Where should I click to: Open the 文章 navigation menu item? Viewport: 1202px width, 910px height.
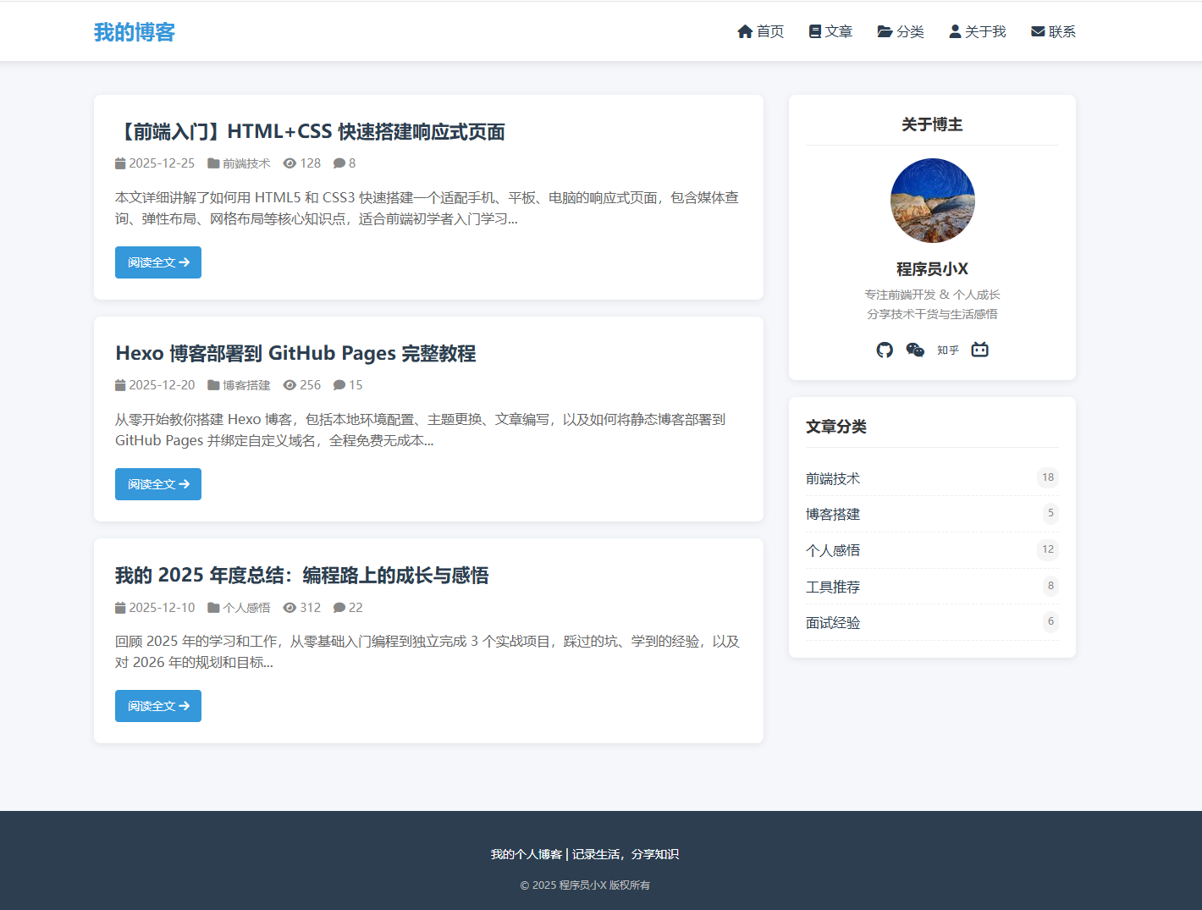830,31
